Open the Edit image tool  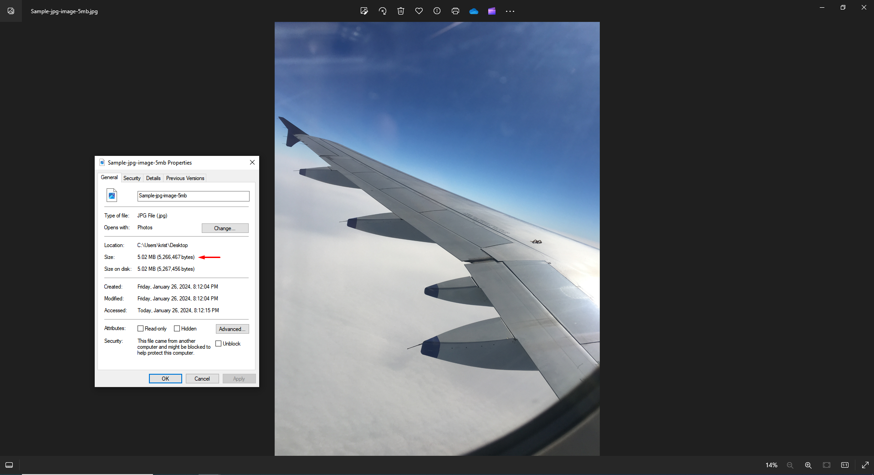[364, 11]
